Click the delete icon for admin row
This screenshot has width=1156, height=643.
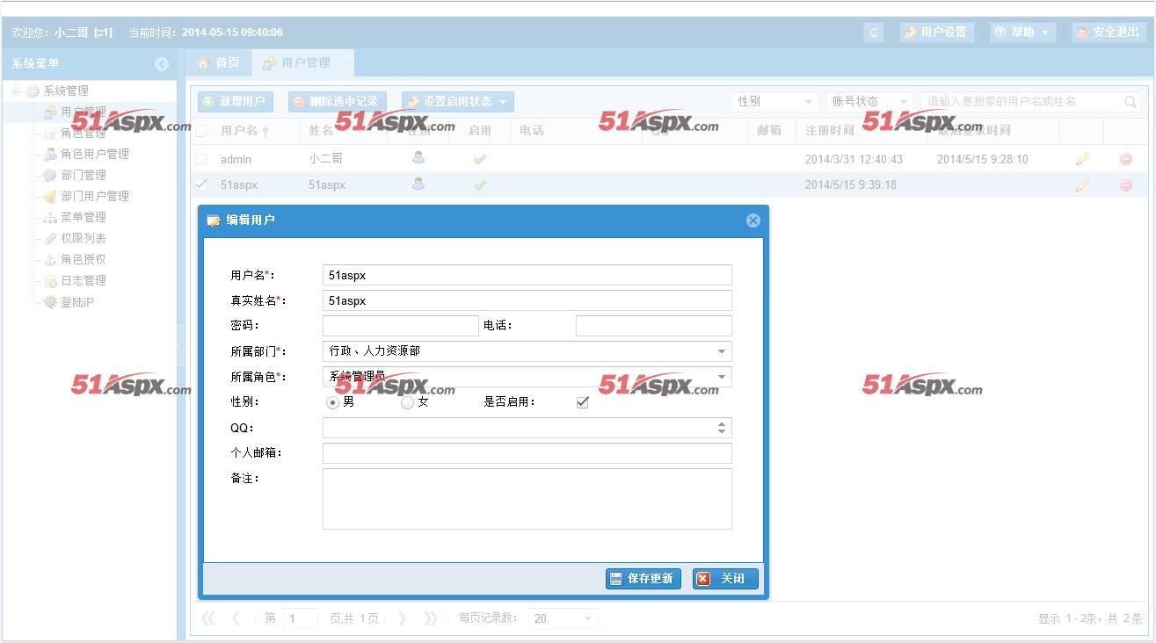[1126, 160]
